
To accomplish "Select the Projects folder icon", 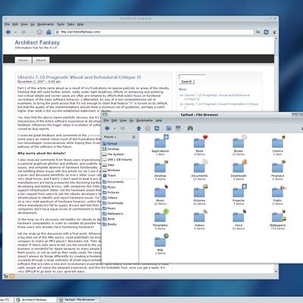I will [239, 192].
